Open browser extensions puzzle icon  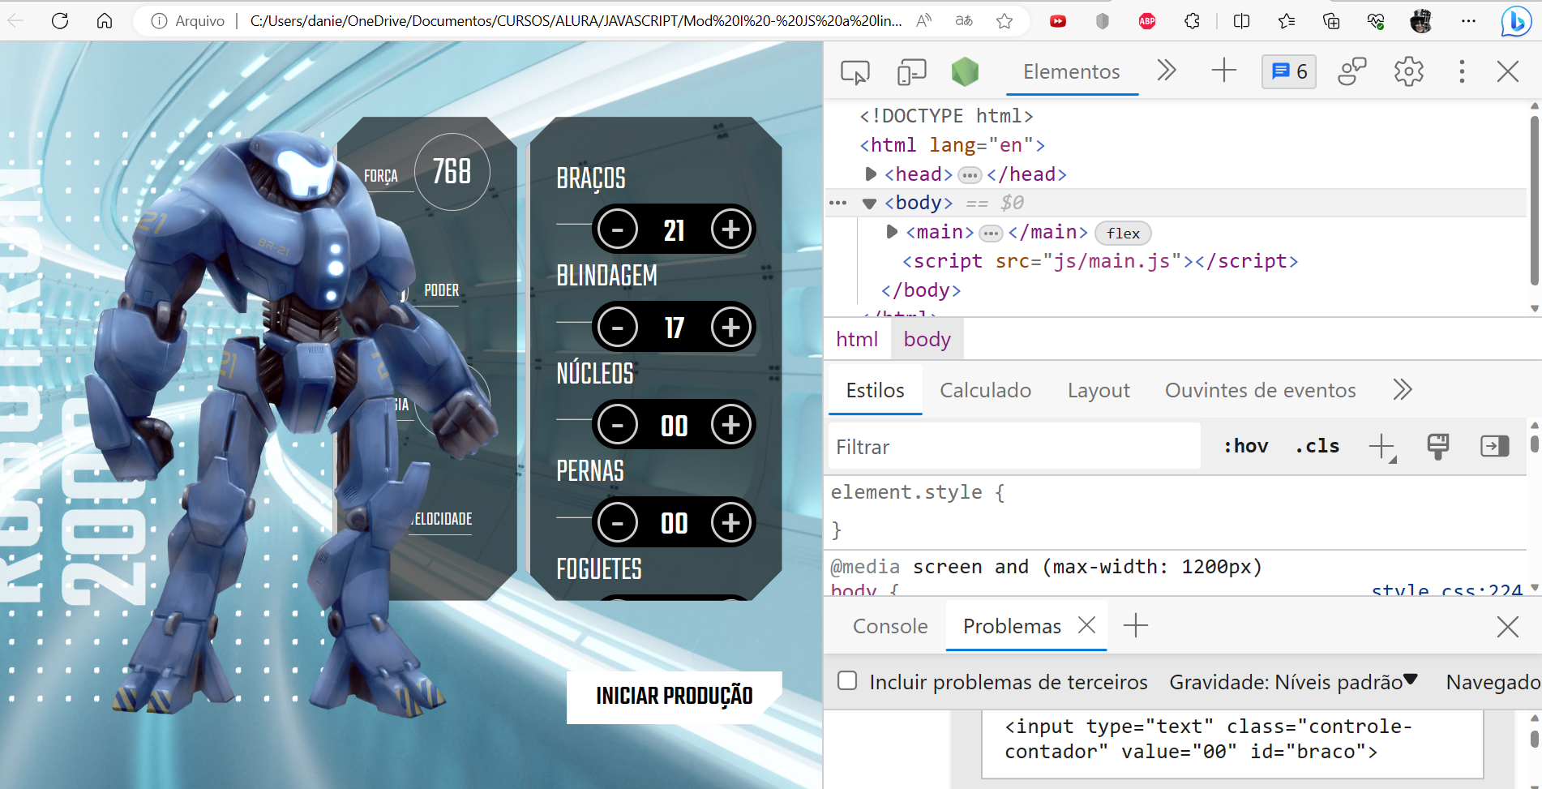1192,21
